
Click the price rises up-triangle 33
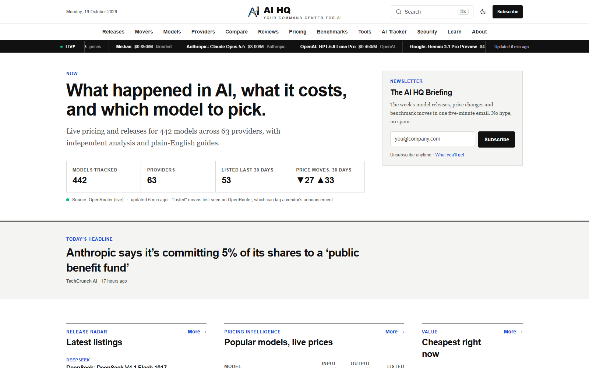click(326, 180)
